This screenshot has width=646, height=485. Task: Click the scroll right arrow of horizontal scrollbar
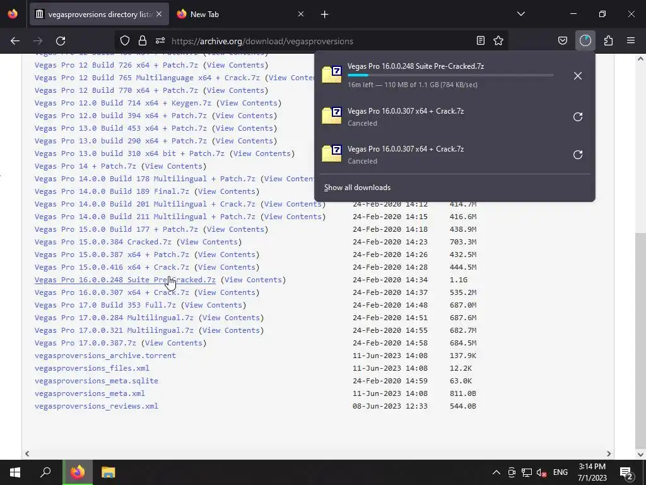pyautogui.click(x=609, y=453)
